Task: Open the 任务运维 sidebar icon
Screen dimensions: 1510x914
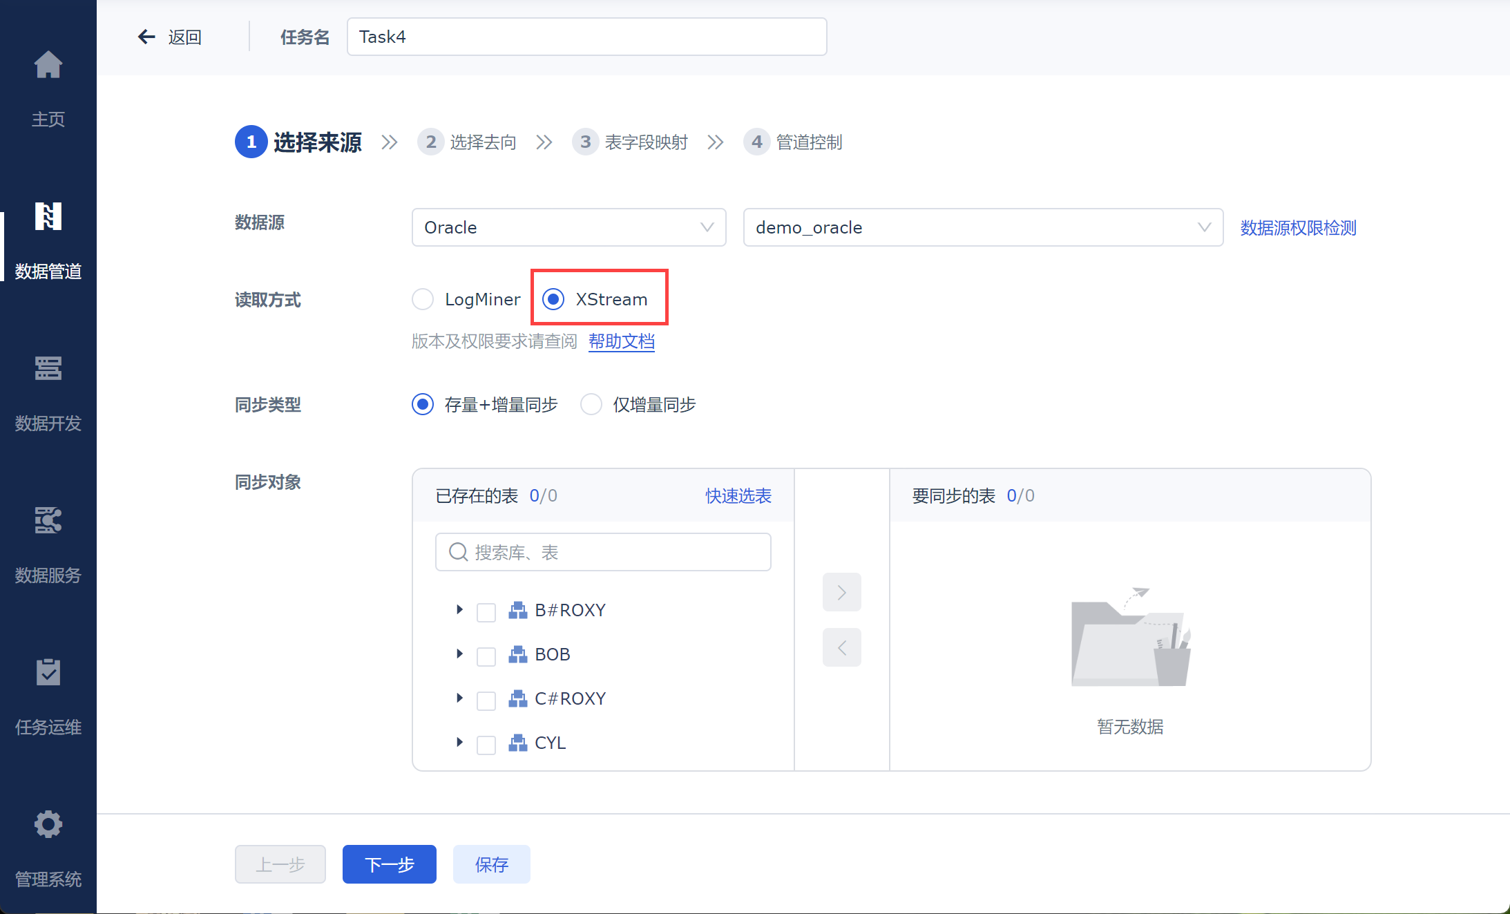Action: point(48,672)
